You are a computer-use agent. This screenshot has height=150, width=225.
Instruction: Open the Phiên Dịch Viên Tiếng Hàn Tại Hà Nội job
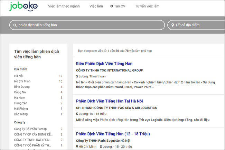click(x=110, y=101)
